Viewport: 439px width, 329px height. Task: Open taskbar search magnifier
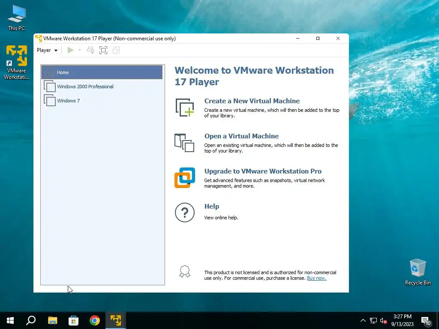click(x=31, y=320)
